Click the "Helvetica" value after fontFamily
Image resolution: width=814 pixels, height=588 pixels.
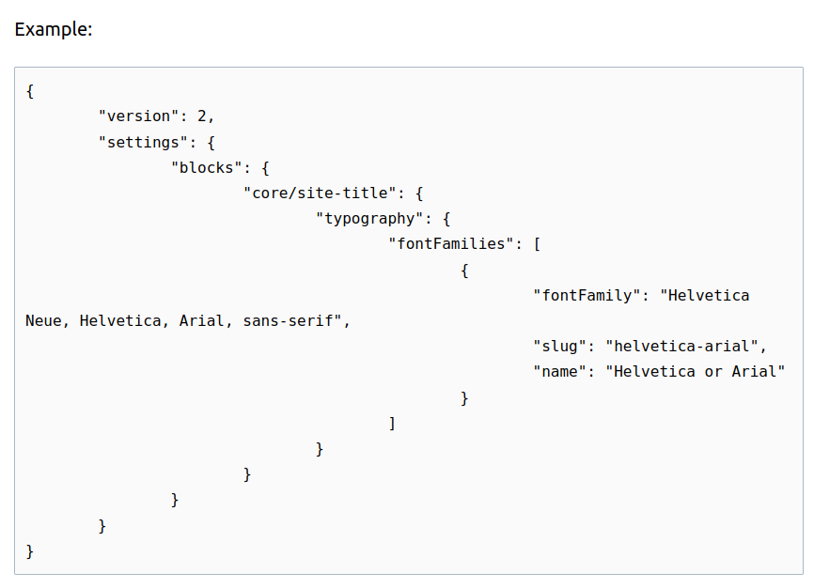[704, 295]
